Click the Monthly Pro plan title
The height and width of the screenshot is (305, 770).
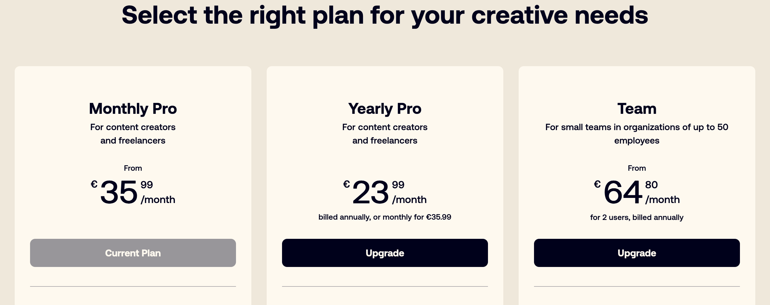pos(133,109)
